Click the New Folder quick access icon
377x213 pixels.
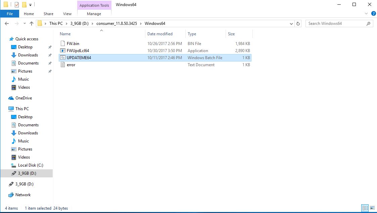click(24, 5)
